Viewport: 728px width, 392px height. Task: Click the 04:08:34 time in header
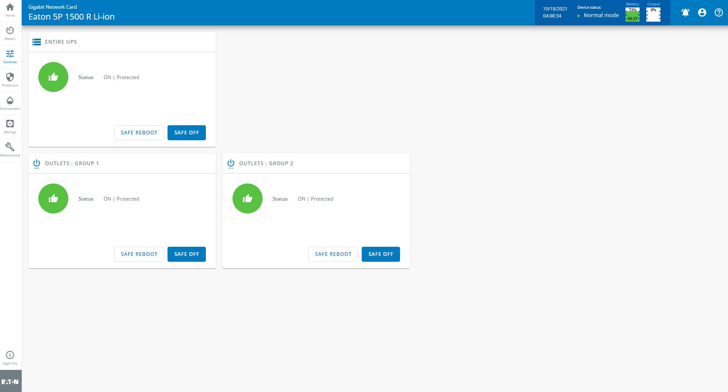pyautogui.click(x=552, y=16)
